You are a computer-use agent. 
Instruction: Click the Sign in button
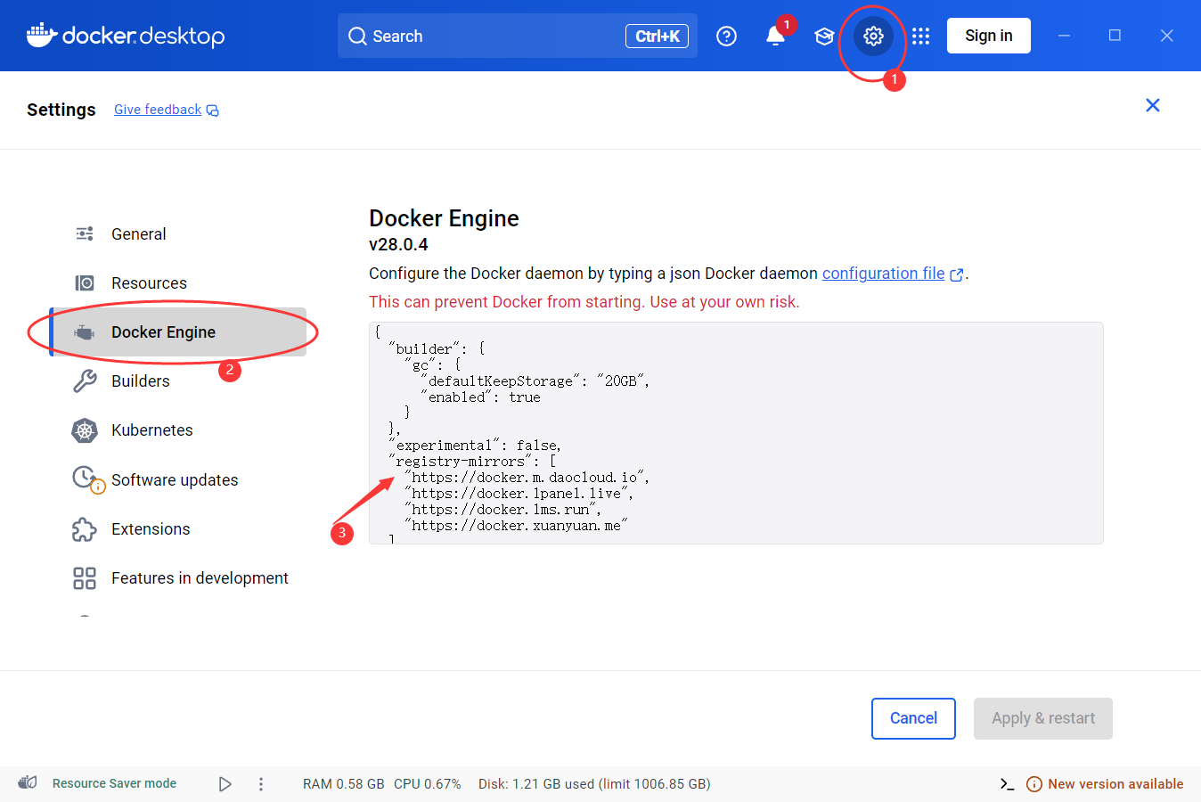[x=989, y=36]
